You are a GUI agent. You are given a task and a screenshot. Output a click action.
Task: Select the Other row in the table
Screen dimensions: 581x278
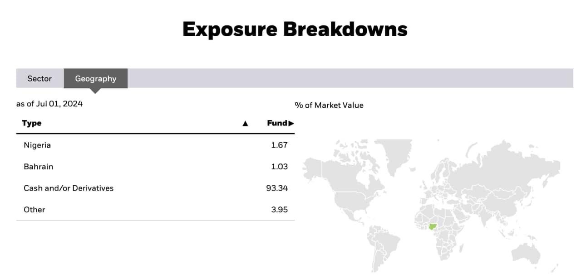coord(155,210)
